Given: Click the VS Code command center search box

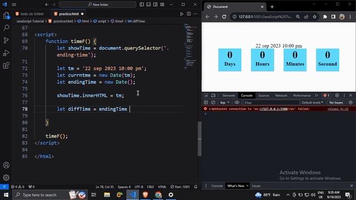Looking at the screenshot, I should [x=98, y=4].
